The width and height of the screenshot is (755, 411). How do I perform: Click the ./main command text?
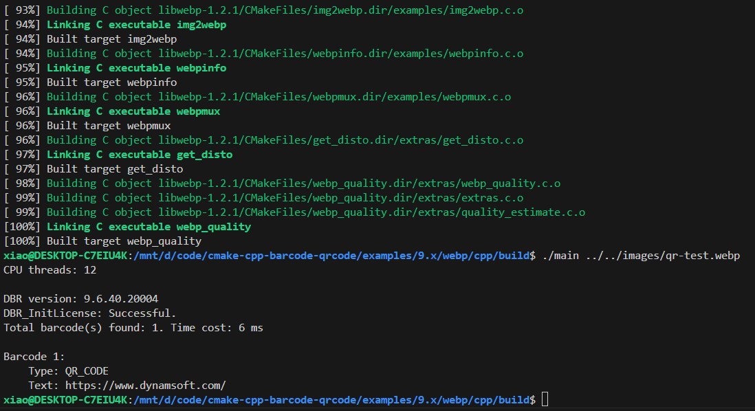point(557,256)
